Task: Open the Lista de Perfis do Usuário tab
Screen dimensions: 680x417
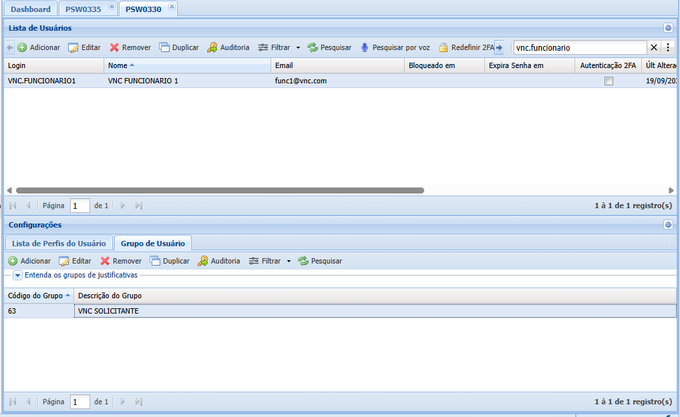Action: pyautogui.click(x=59, y=244)
